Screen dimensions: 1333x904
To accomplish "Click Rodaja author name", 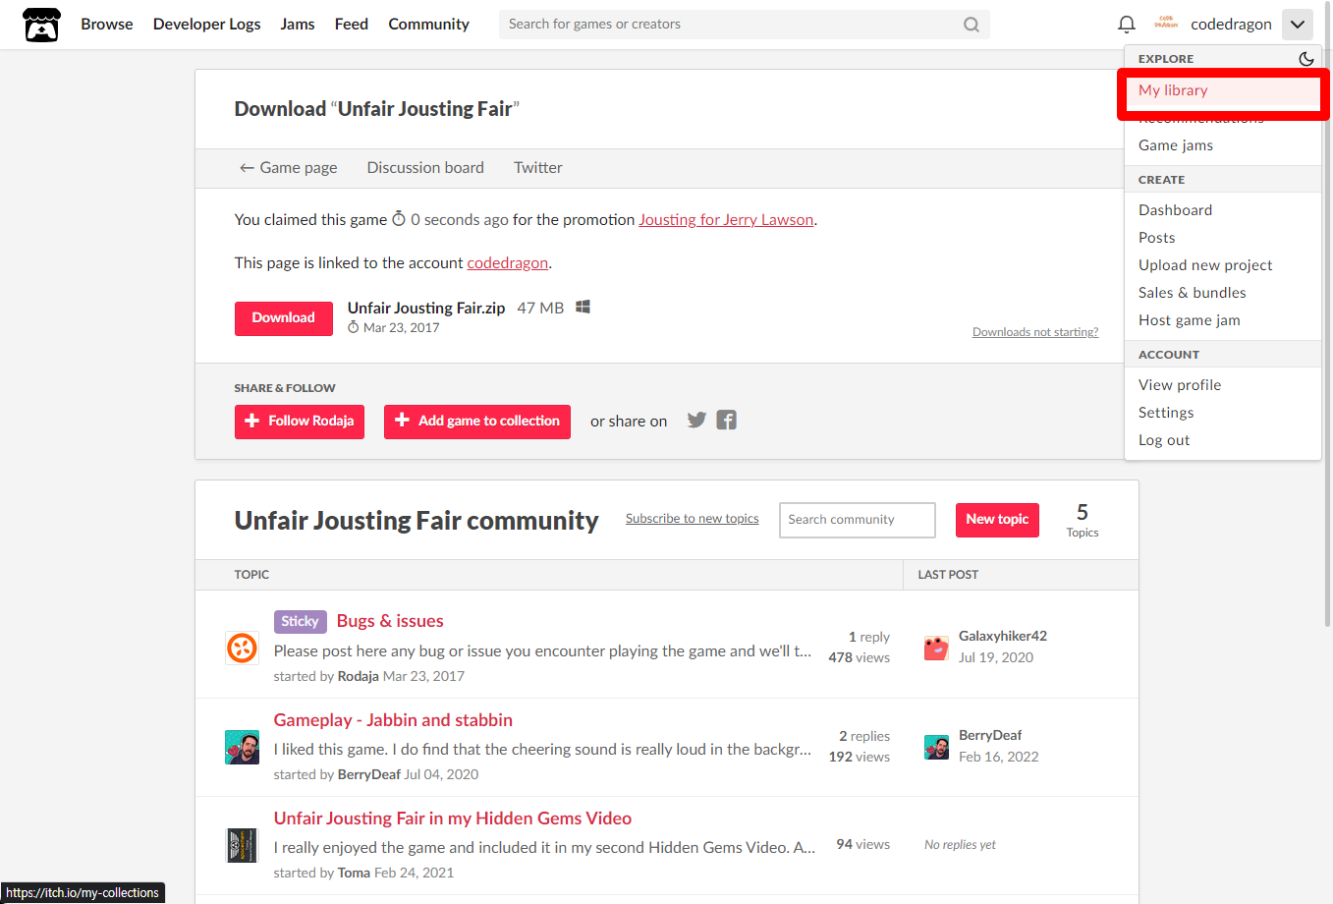I will click(359, 676).
